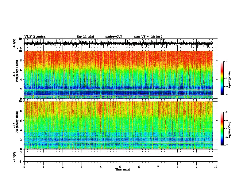Click the "VLF Spectra" plot title
Screen dimensions: 243x187
35,37
